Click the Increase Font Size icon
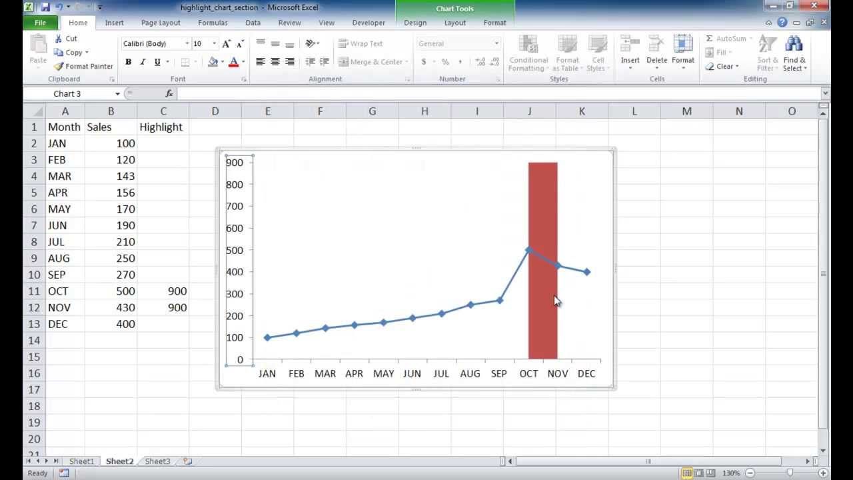The image size is (853, 480). (227, 43)
